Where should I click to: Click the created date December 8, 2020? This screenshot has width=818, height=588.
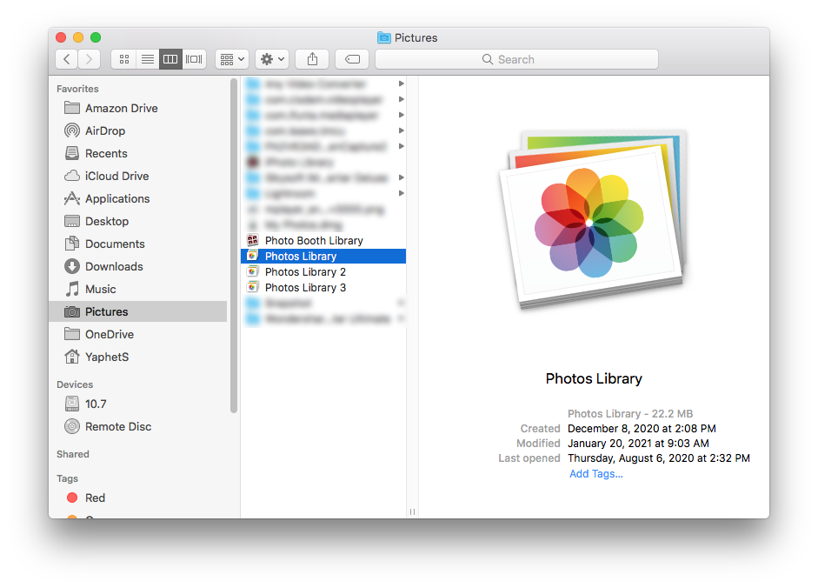[x=642, y=428]
